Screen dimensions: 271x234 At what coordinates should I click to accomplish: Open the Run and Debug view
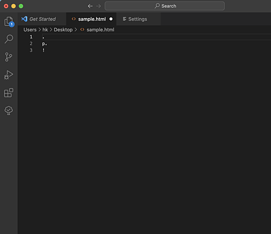(8, 75)
